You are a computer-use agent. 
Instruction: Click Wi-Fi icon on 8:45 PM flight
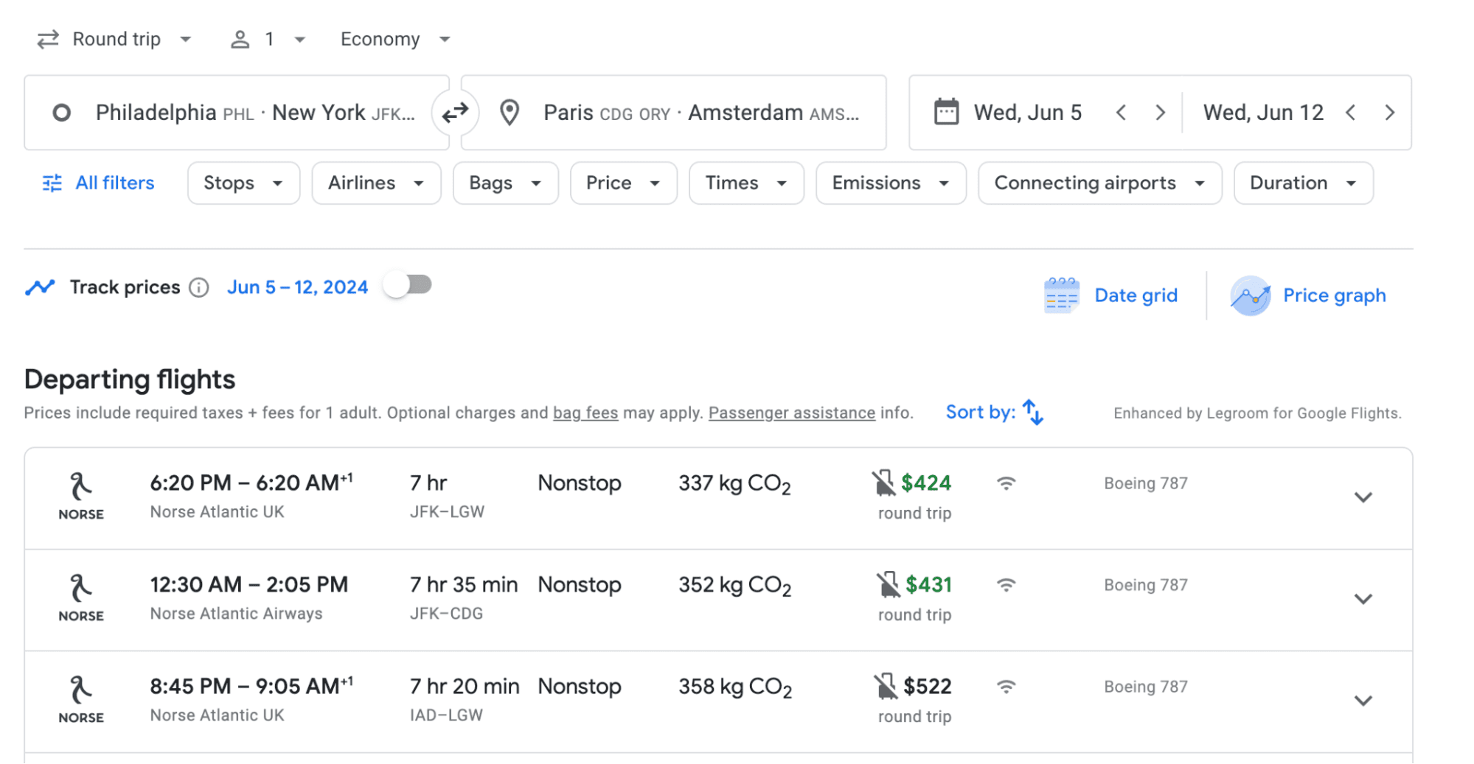[1007, 687]
